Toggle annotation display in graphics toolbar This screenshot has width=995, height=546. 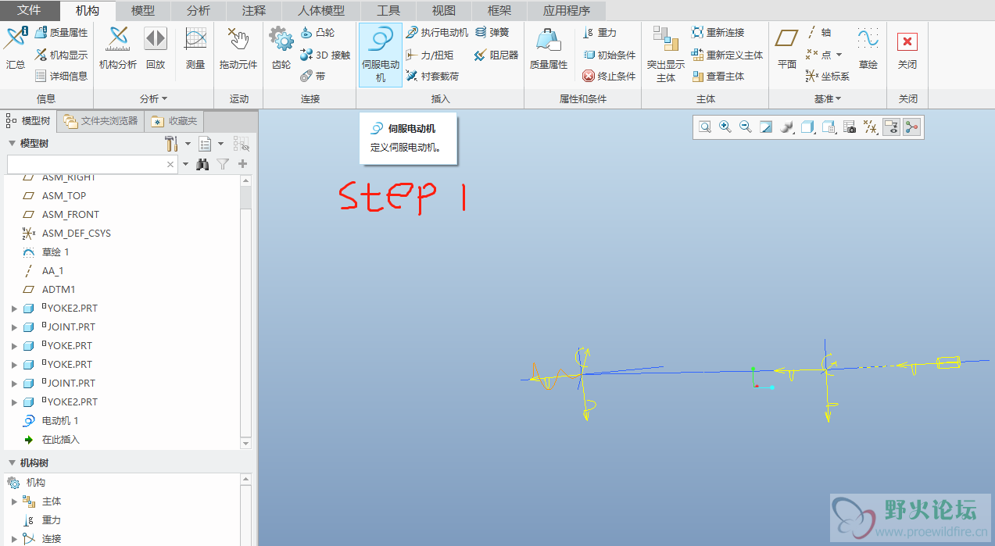[x=890, y=127]
